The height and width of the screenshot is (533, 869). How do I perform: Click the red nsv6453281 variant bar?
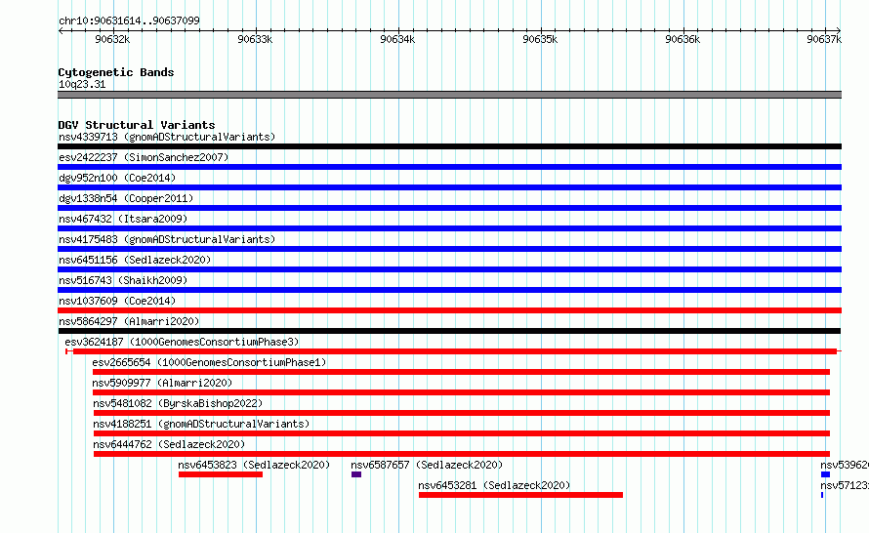tap(521, 495)
